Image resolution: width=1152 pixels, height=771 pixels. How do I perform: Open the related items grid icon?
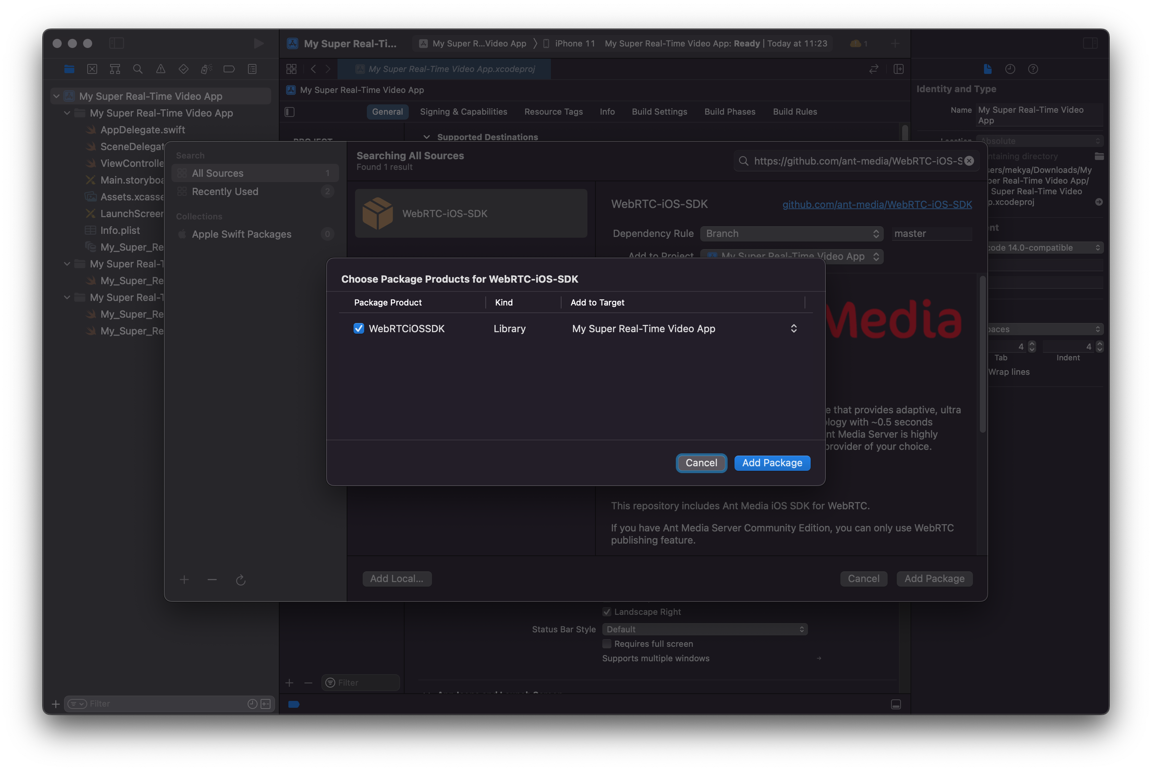pos(291,69)
